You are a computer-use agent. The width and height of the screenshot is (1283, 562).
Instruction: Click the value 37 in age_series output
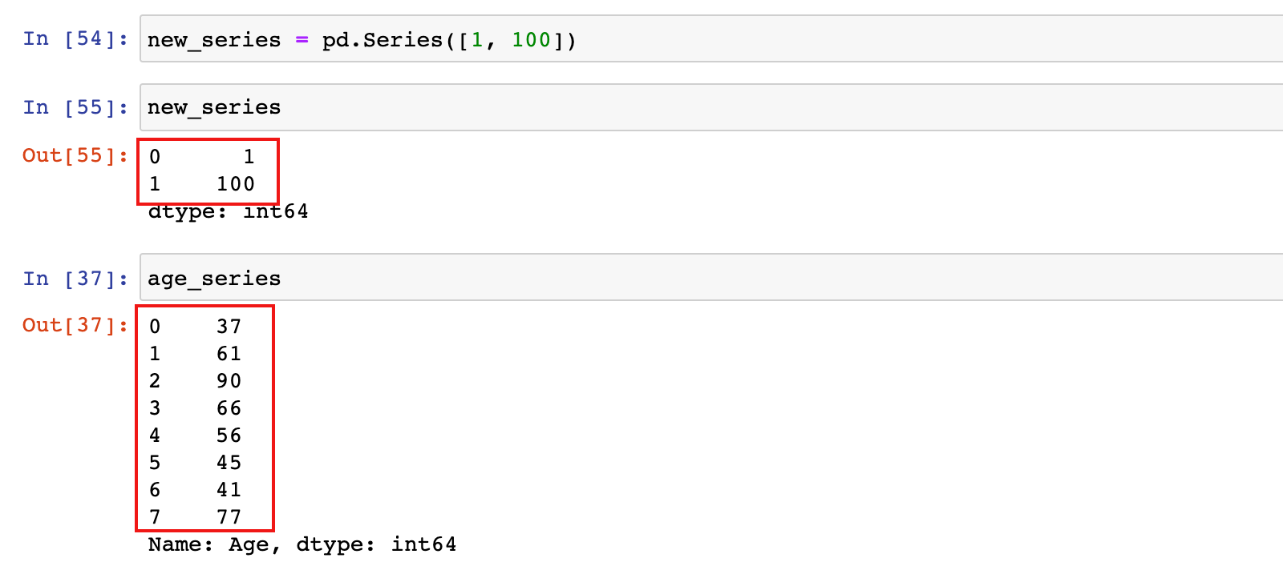229,327
